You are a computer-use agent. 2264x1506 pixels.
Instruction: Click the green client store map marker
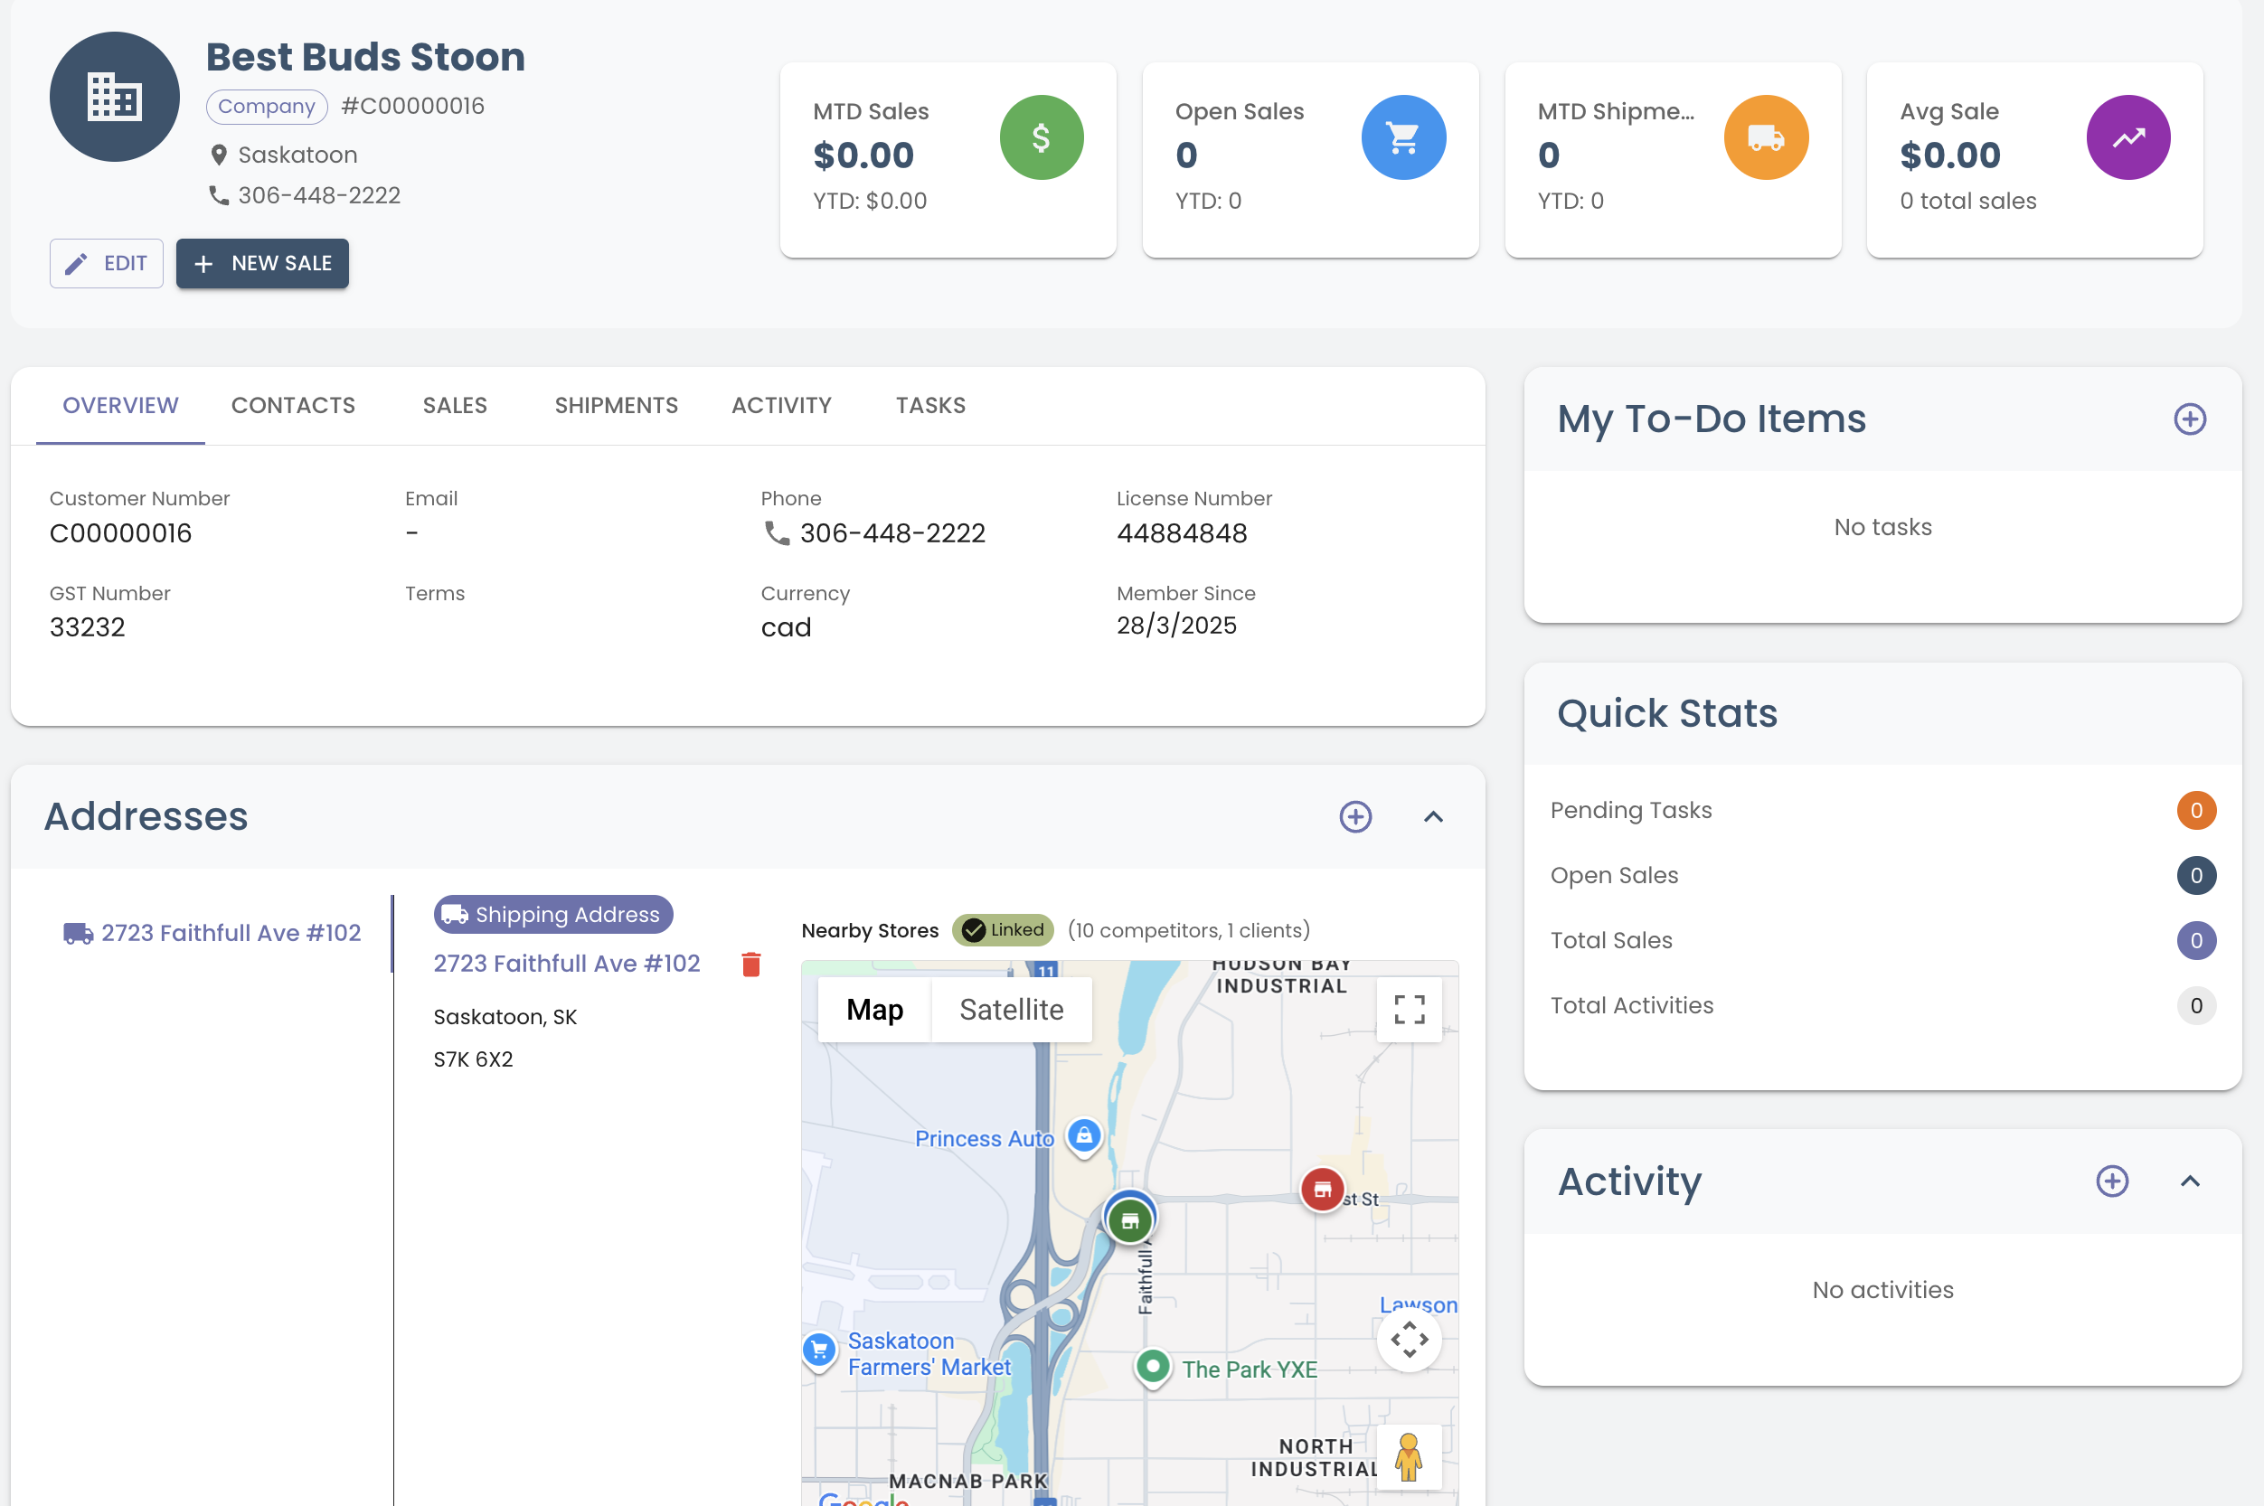1129,1220
